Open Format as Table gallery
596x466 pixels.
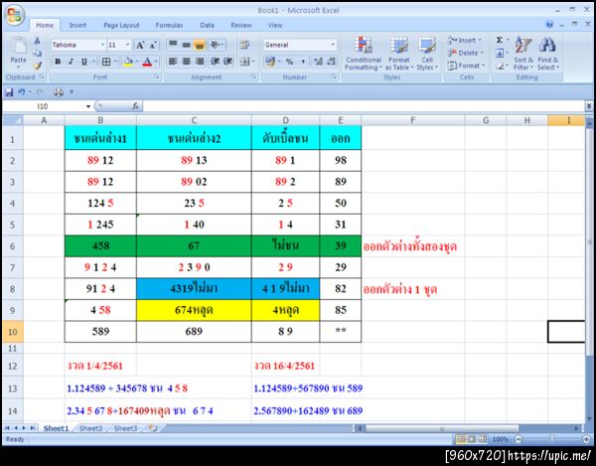(x=398, y=54)
